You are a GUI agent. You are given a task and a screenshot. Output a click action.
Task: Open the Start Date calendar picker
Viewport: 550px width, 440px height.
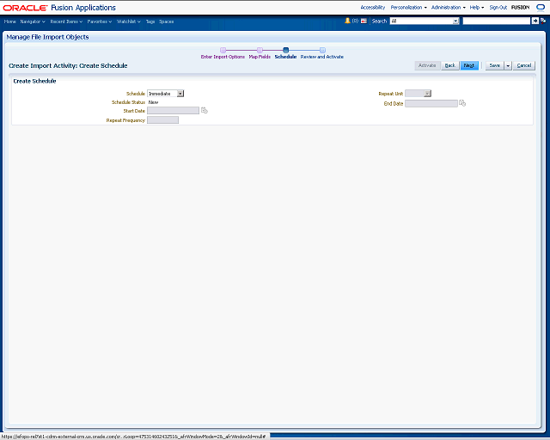click(x=205, y=111)
